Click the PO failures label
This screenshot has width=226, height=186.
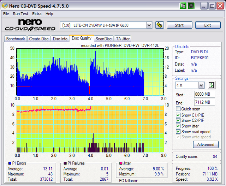(x=129, y=180)
